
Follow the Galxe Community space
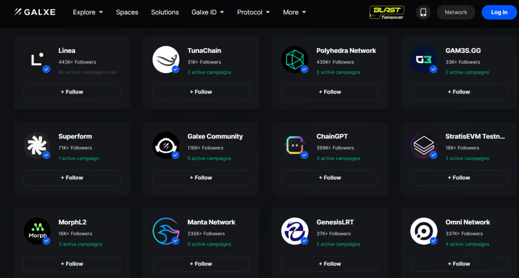[x=201, y=178]
